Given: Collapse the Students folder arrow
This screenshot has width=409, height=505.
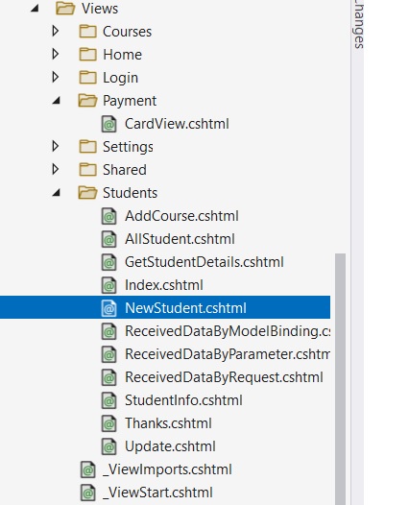Looking at the screenshot, I should click(57, 193).
